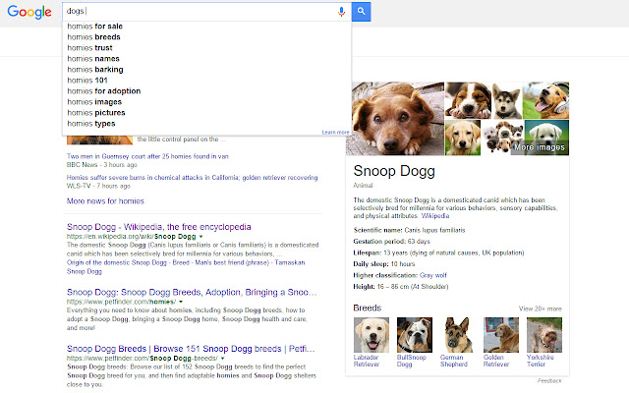The height and width of the screenshot is (393, 629).
Task: Open BullSnoop Dogg breed thumbnail
Action: click(415, 335)
